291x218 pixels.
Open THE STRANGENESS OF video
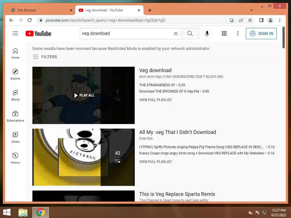tap(162, 85)
